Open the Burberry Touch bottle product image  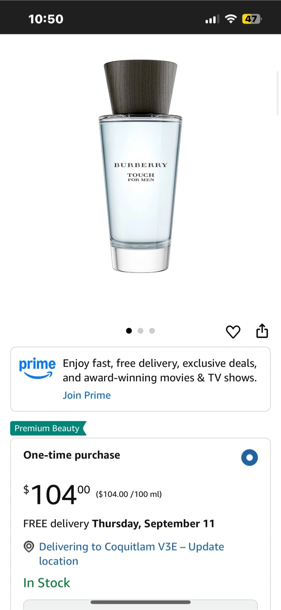[x=141, y=166]
